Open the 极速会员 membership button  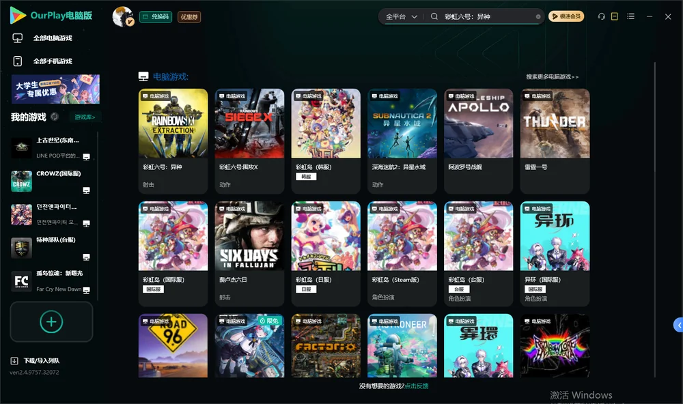tap(566, 16)
